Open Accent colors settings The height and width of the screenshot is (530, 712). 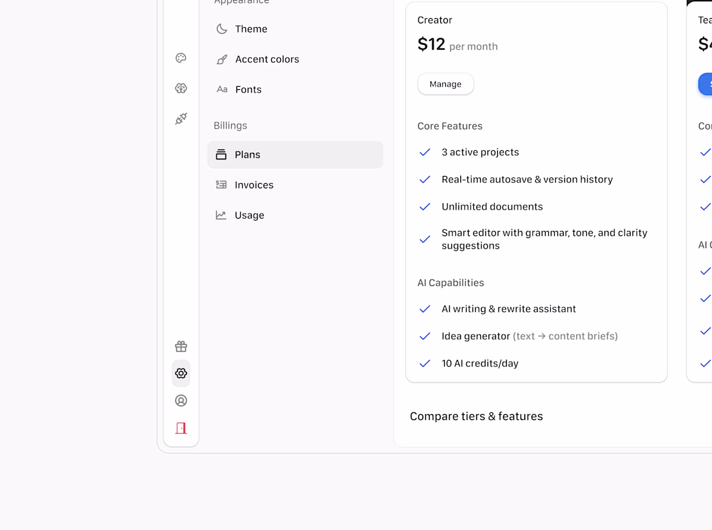click(x=267, y=60)
